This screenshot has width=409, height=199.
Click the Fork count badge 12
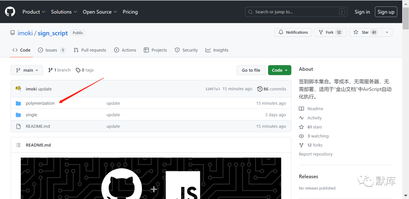[339, 32]
